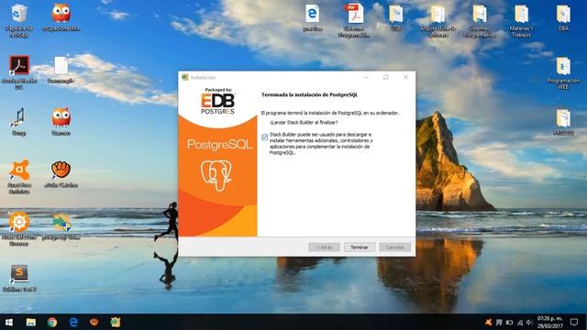This screenshot has height=330, width=587.
Task: Close the Instalación dialog window
Action: (x=405, y=77)
